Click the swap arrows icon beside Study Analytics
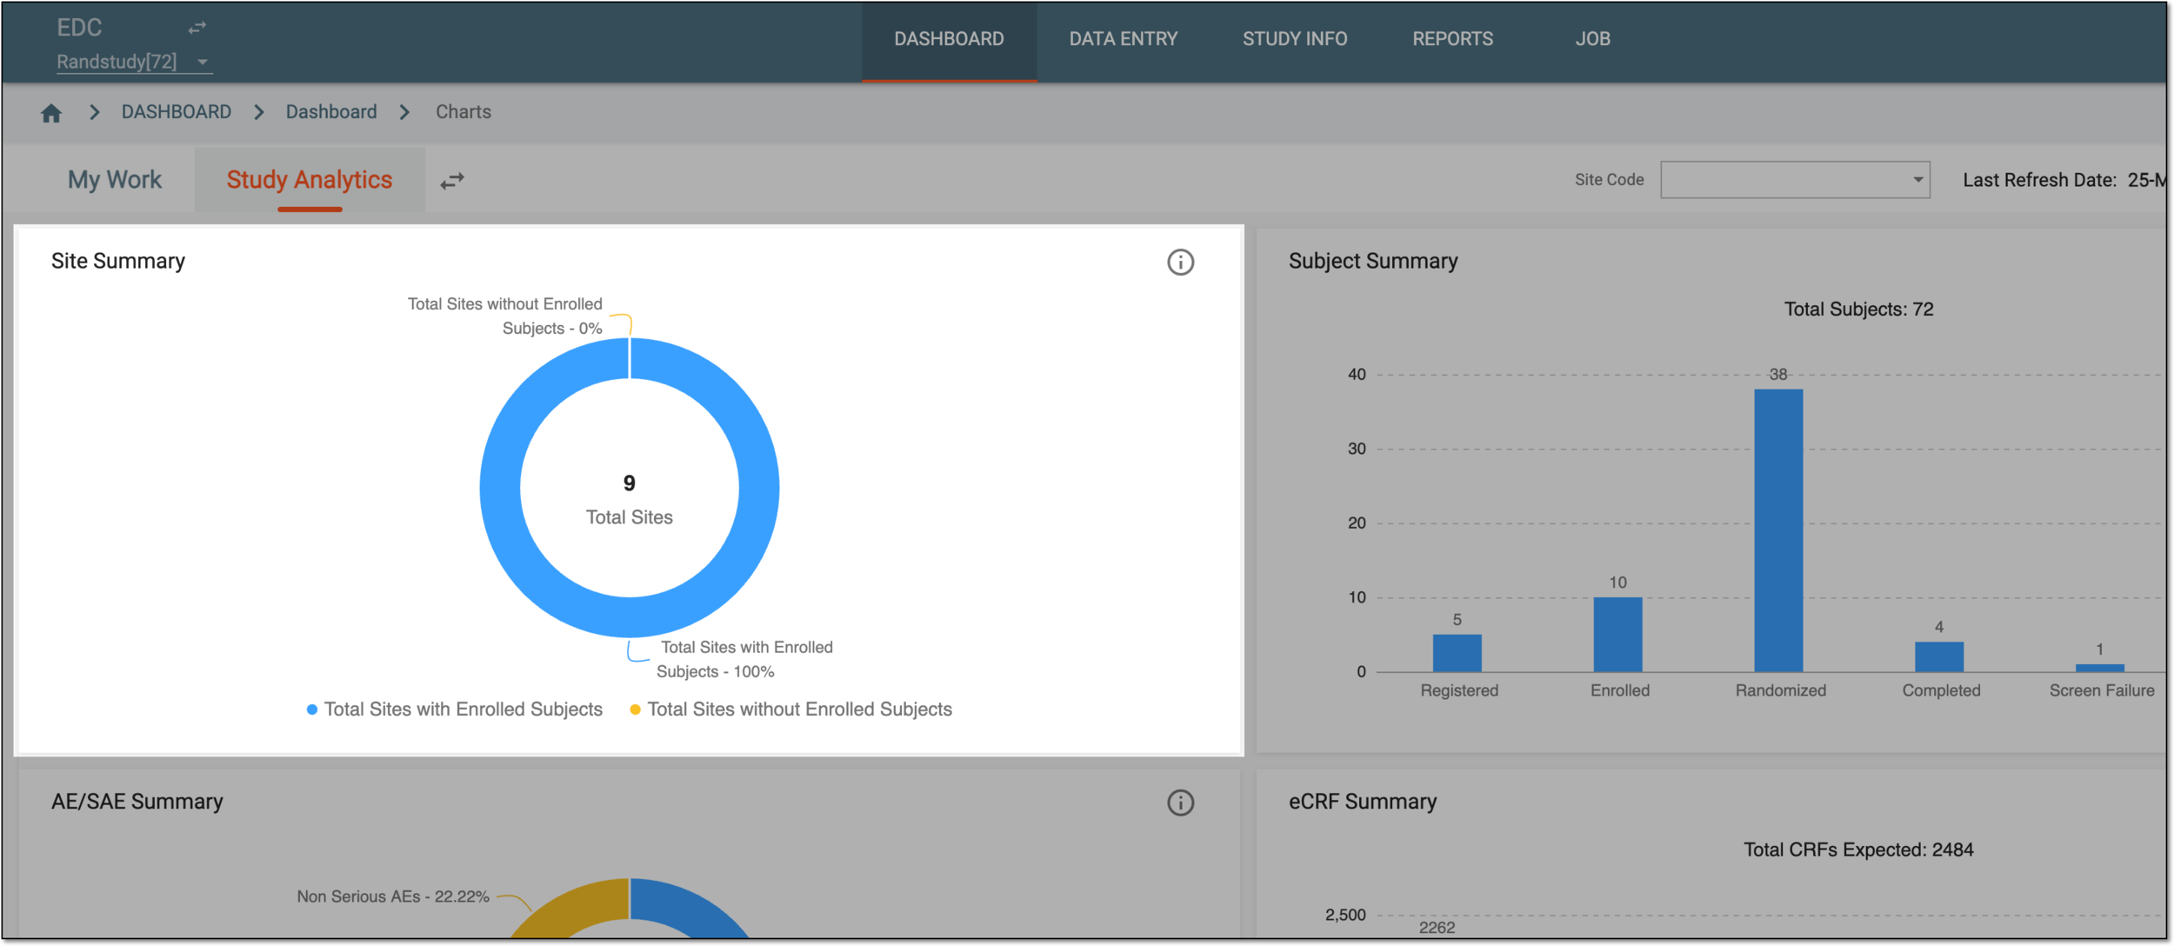The height and width of the screenshot is (946, 2174). (452, 181)
